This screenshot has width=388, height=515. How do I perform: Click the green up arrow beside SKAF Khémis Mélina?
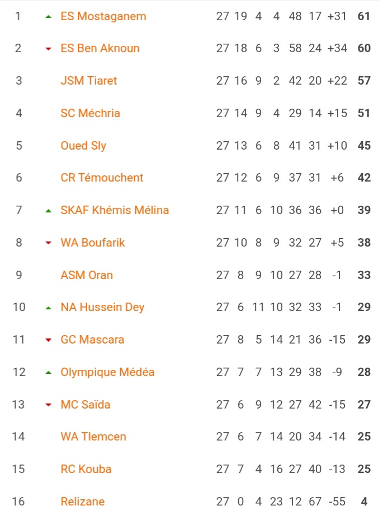click(x=49, y=211)
